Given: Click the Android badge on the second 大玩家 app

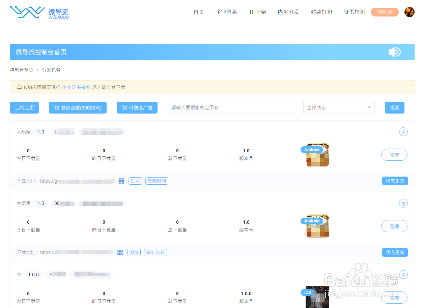Looking at the screenshot, I should point(312,221).
